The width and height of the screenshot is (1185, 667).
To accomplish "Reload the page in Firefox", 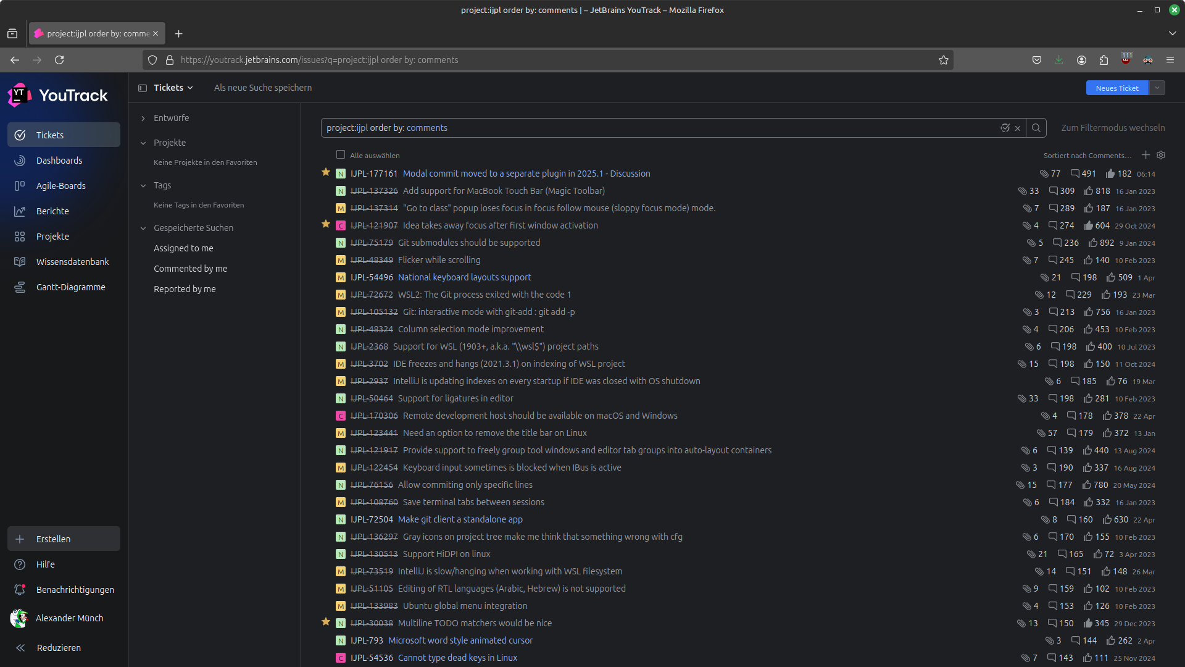I will coord(59,60).
